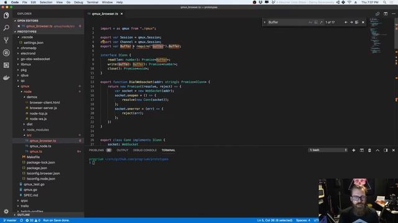Collapse the Open Editors section
The height and width of the screenshot is (223, 398).
(x=49, y=20)
